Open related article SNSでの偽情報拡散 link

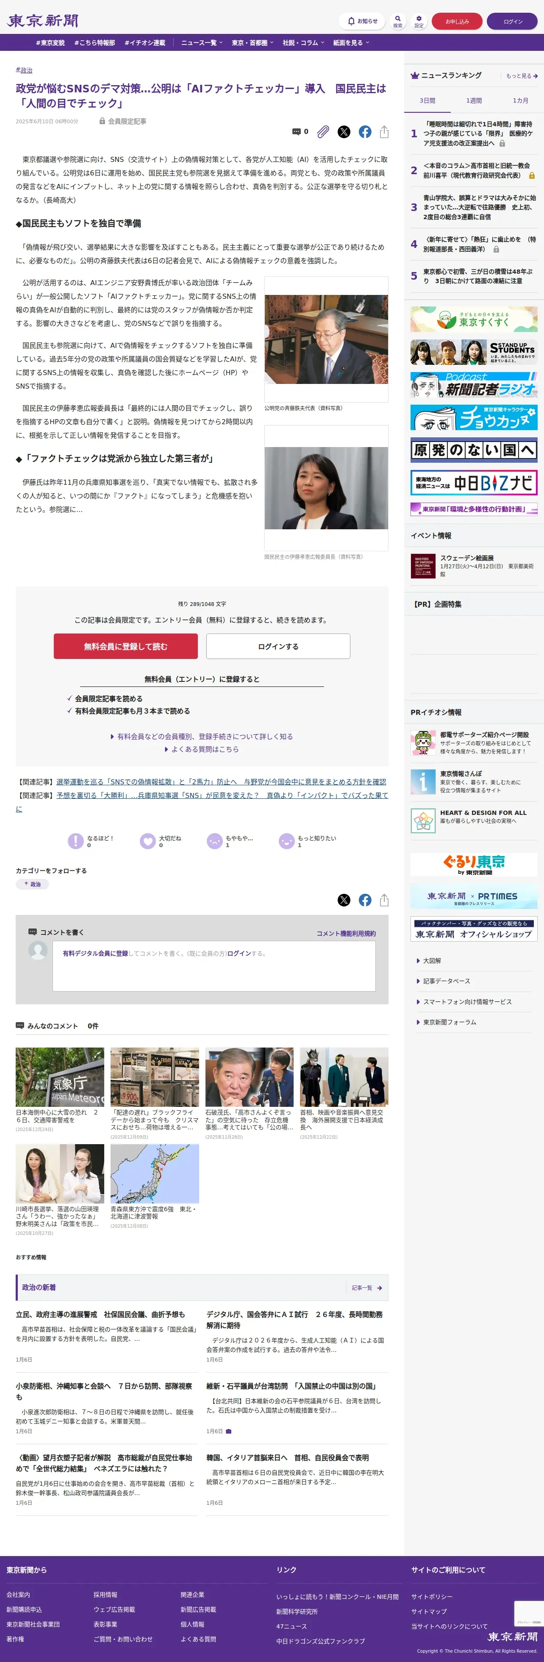point(221,781)
